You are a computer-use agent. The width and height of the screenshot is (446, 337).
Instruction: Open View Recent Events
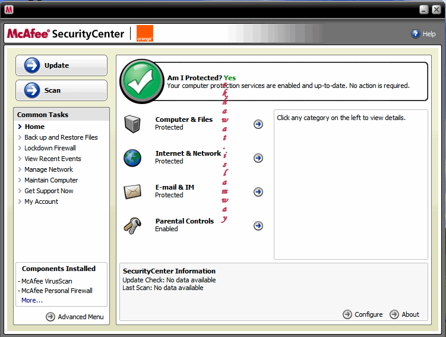[x=52, y=159]
